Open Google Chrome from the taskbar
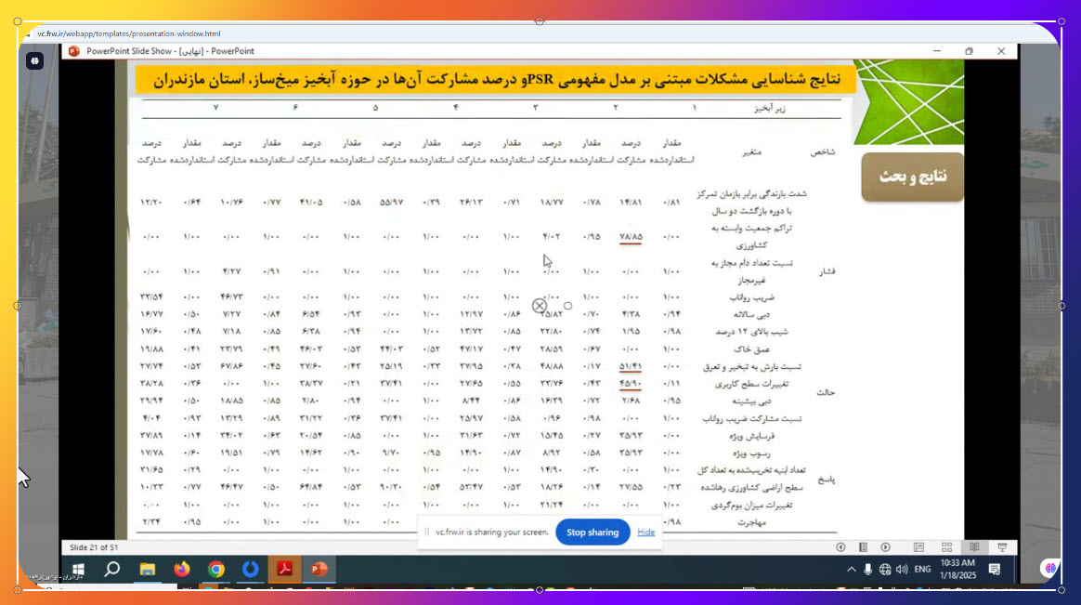The height and width of the screenshot is (605, 1081). (215, 569)
